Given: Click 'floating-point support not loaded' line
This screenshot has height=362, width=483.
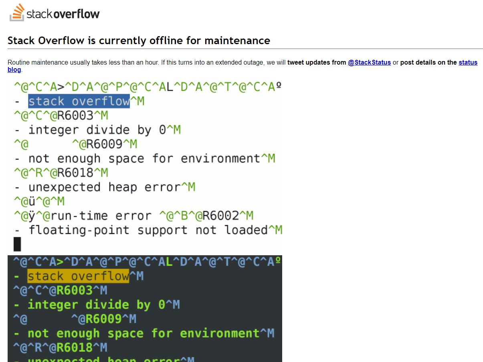Looking at the screenshot, I should tap(148, 230).
